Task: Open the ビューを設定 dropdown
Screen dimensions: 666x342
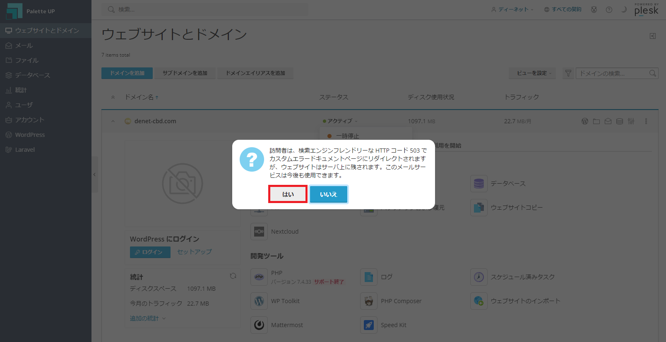Action: tap(532, 73)
